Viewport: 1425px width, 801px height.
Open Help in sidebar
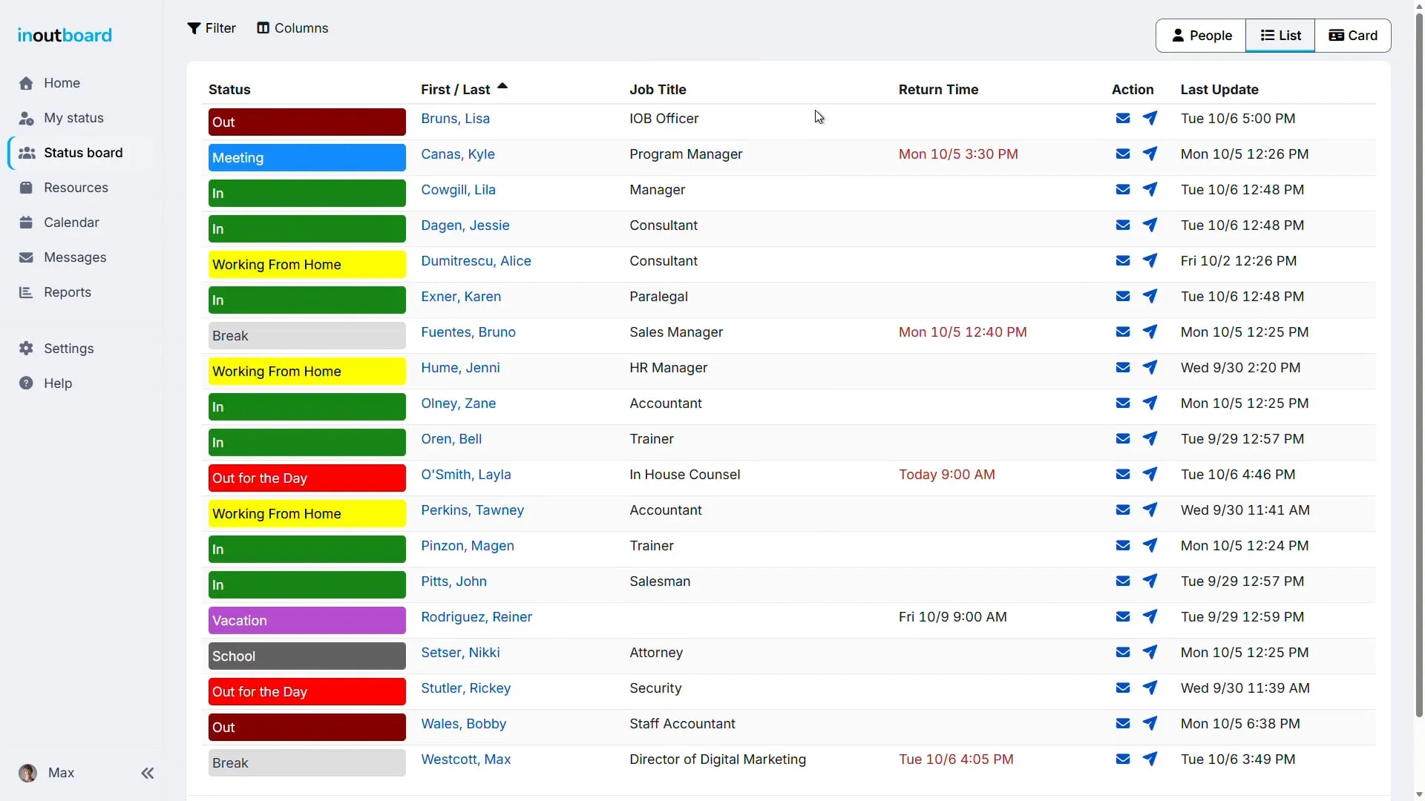[46, 383]
